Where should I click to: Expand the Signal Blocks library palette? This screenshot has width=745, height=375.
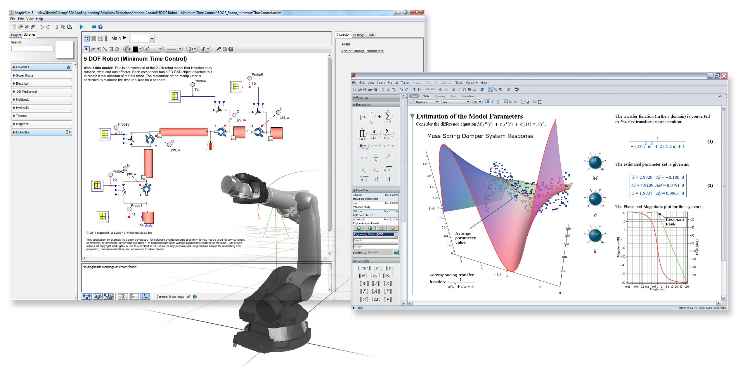[41, 75]
